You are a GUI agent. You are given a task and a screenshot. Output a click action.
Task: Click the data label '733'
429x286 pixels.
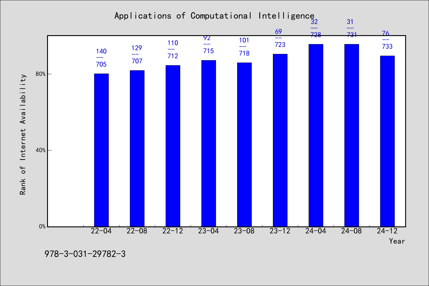pos(387,46)
